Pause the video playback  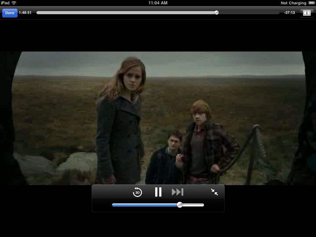coord(158,192)
